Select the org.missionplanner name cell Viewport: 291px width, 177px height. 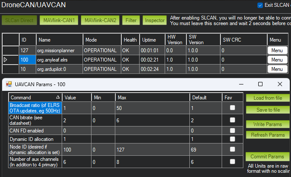coord(60,51)
